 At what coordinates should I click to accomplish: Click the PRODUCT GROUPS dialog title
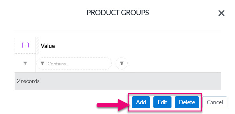tap(117, 13)
